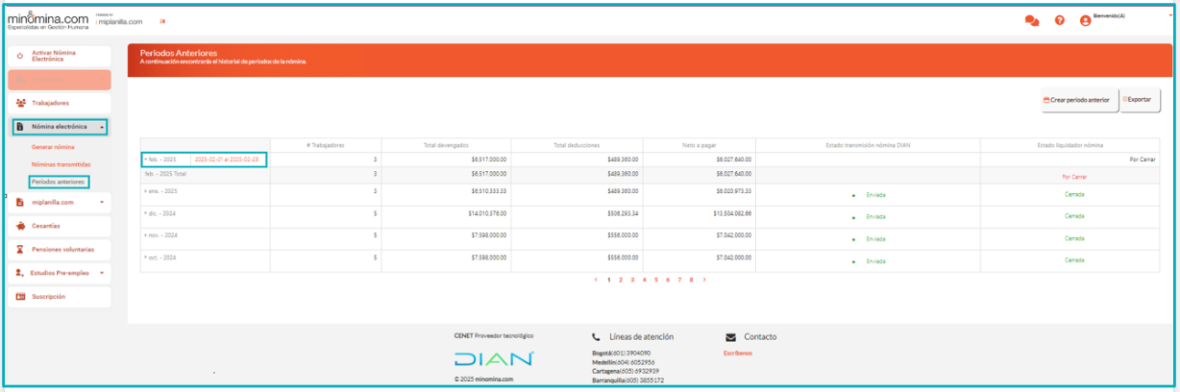The height and width of the screenshot is (392, 1180).
Task: Click the Escríbenos contact link
Action: pyautogui.click(x=738, y=354)
